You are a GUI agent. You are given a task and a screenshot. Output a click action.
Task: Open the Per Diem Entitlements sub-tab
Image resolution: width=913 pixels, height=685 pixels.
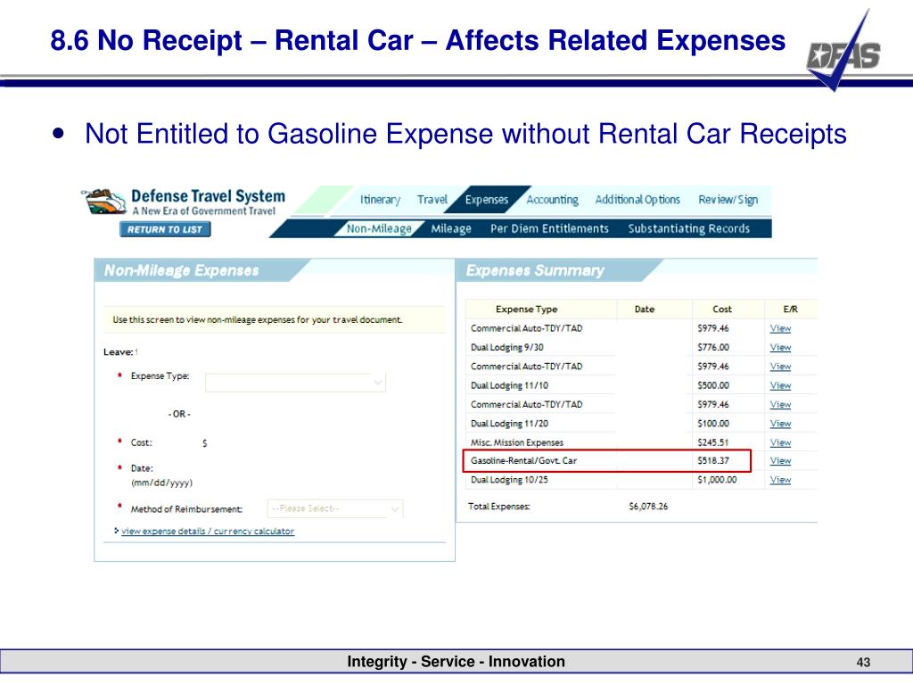(549, 229)
